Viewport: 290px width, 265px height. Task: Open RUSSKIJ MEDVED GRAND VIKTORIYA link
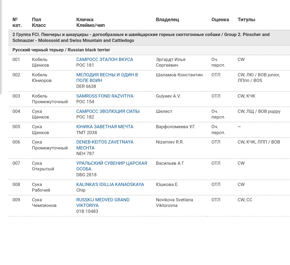point(103,203)
